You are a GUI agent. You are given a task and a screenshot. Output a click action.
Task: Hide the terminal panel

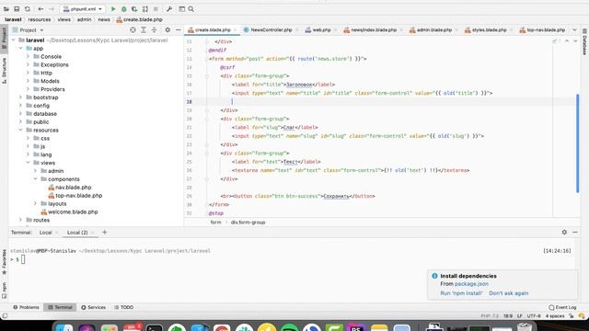coord(575,233)
